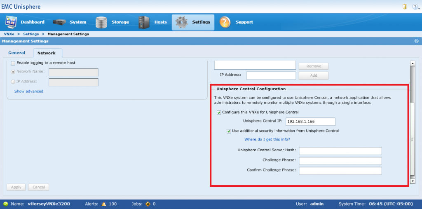Viewport: 422px width, 209px height.
Task: Click the Hosts server icon
Action: coord(144,22)
